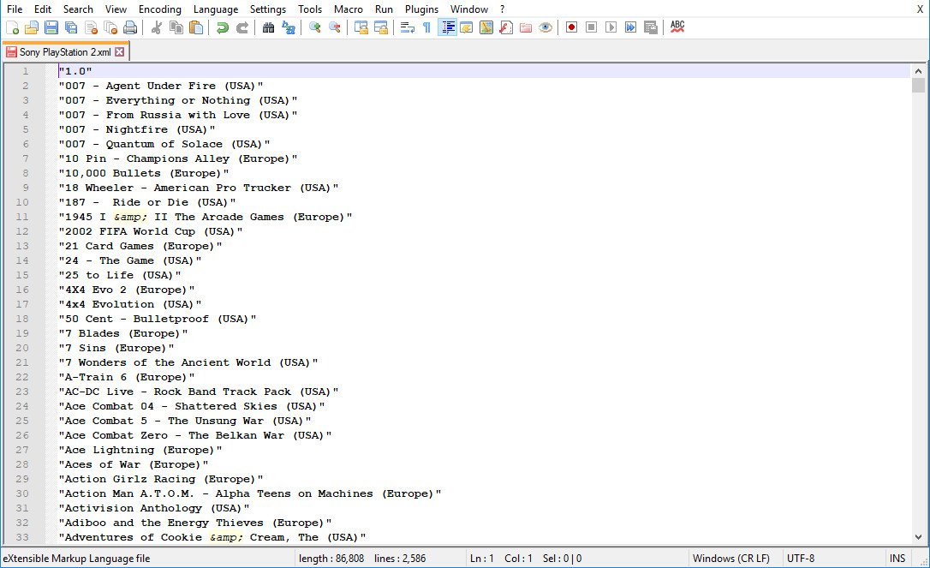The height and width of the screenshot is (568, 930).
Task: Click the Stop Recording square icon
Action: point(592,27)
